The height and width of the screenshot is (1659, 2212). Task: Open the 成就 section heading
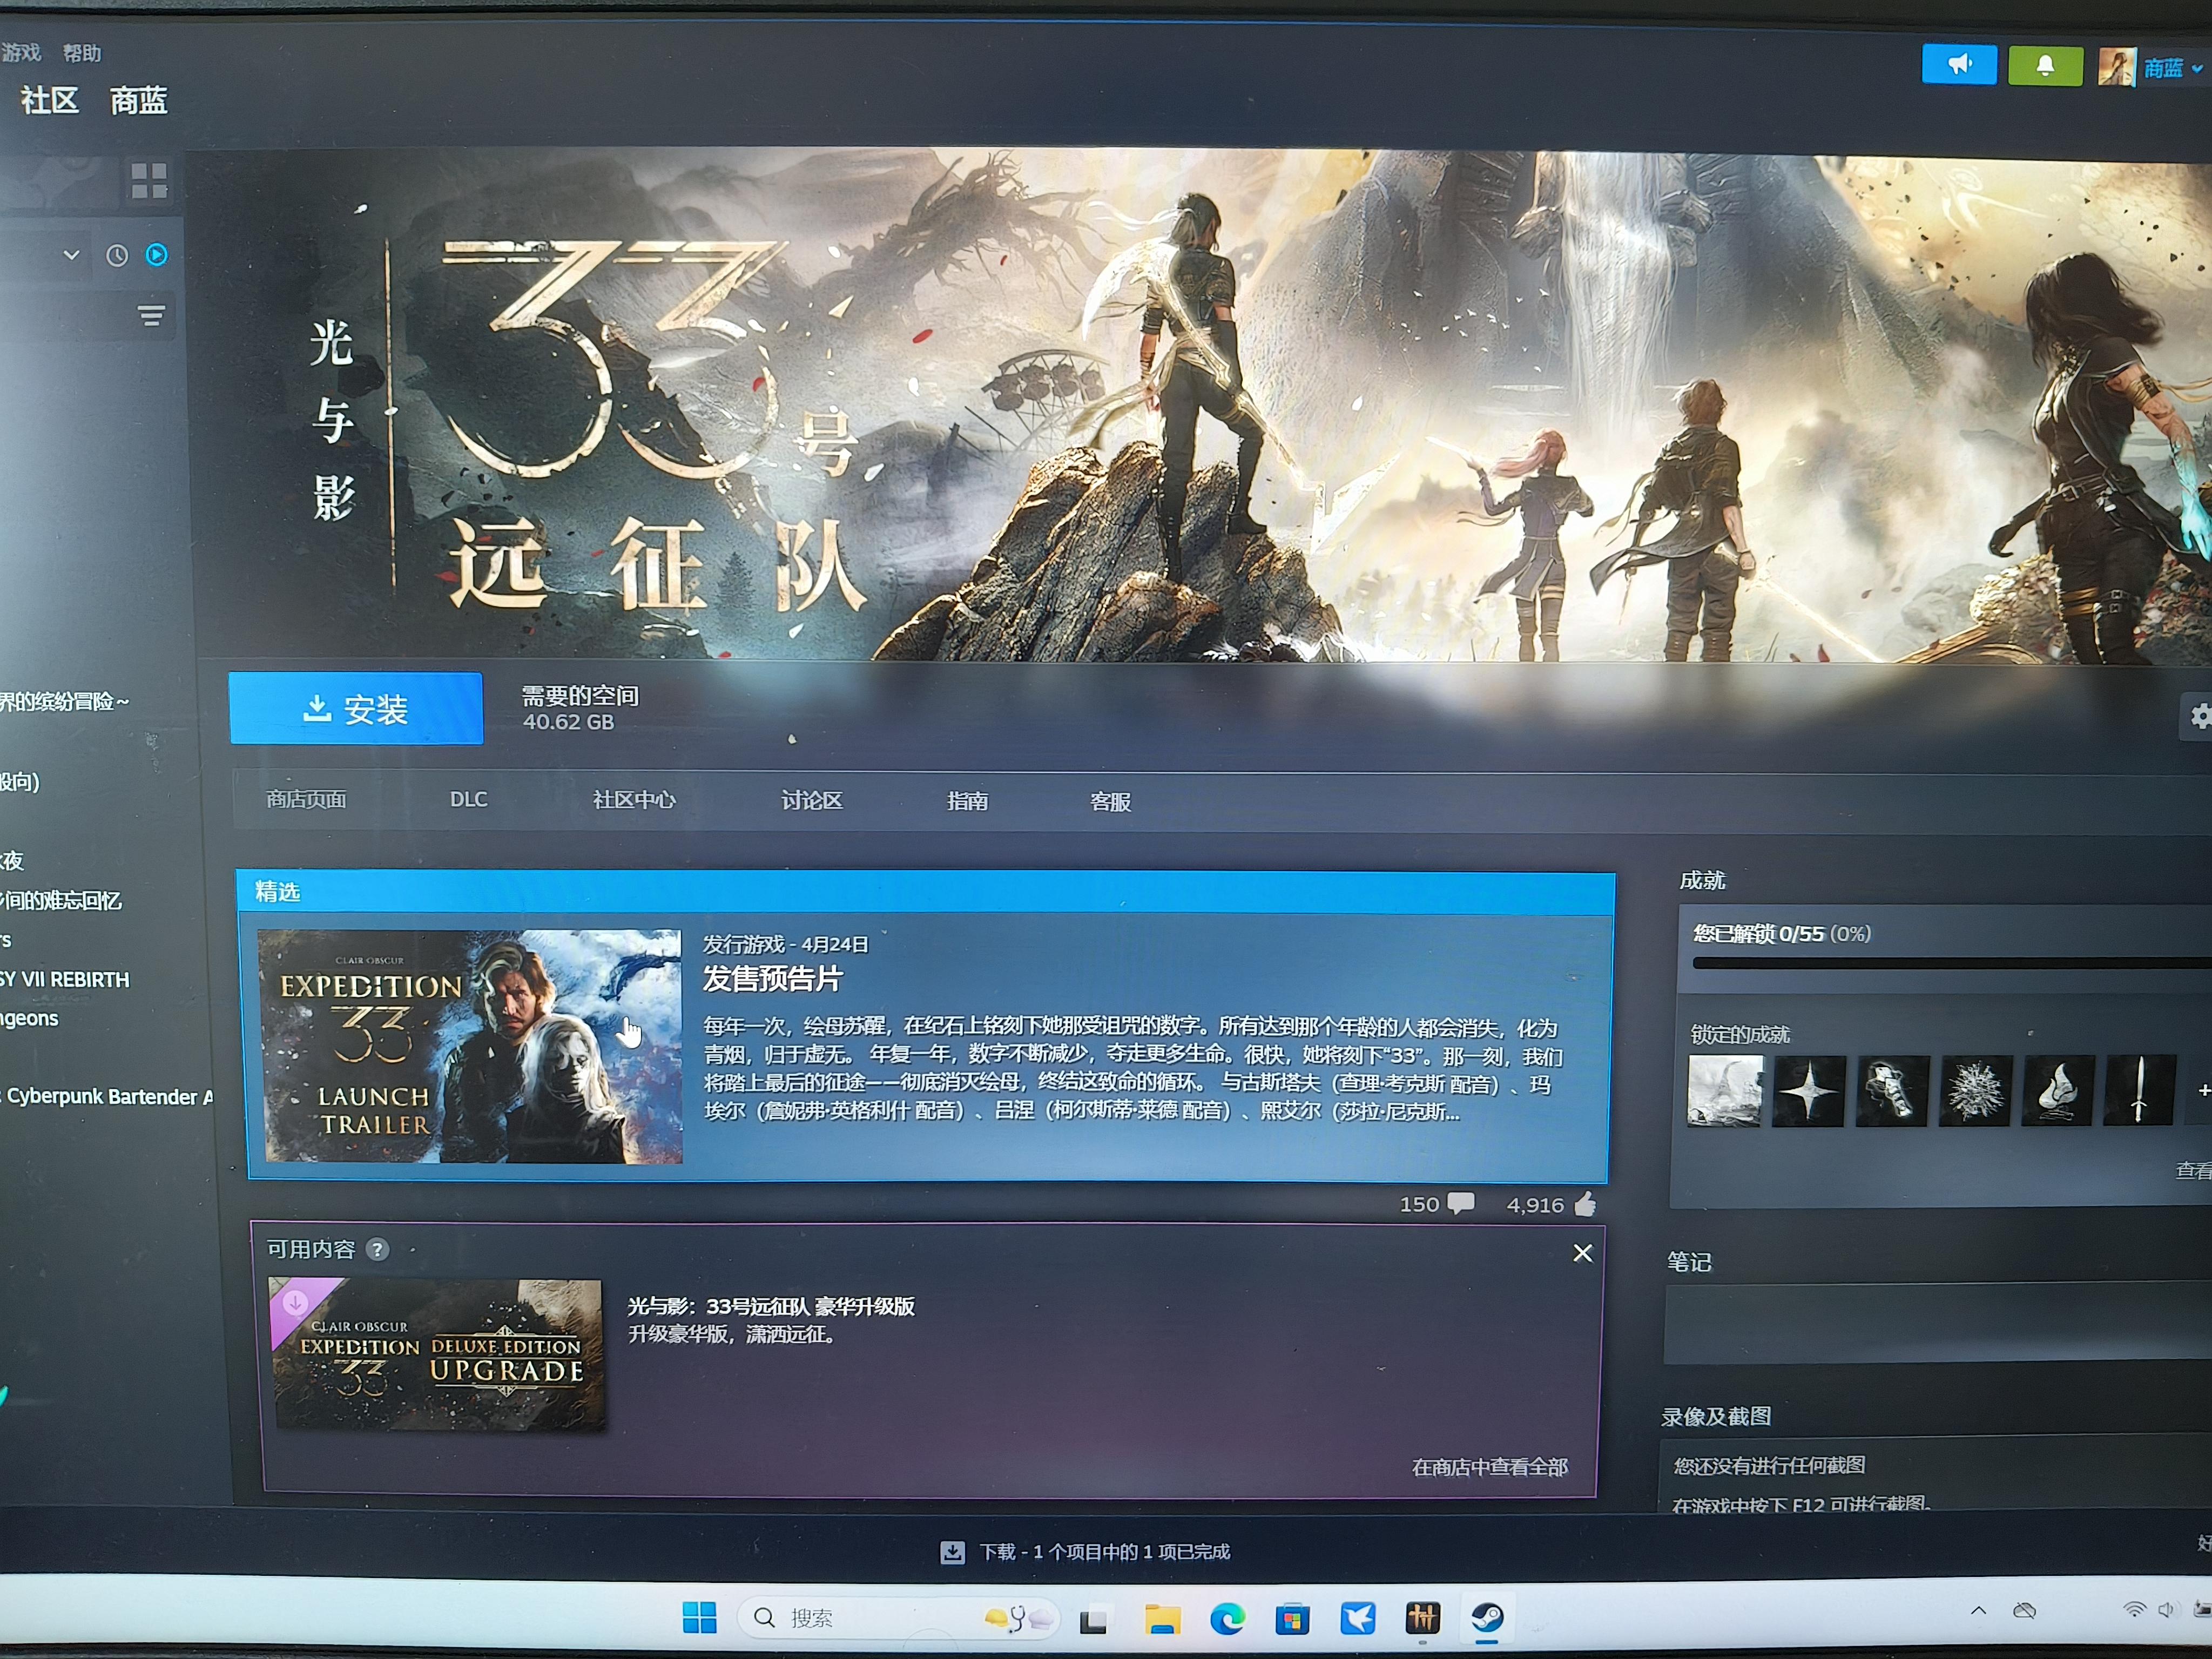point(1702,880)
